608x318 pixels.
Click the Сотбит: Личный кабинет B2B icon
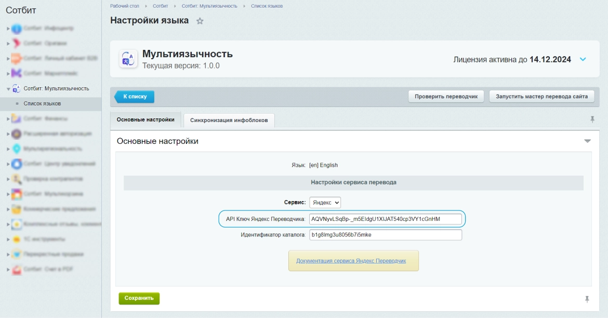(17, 58)
